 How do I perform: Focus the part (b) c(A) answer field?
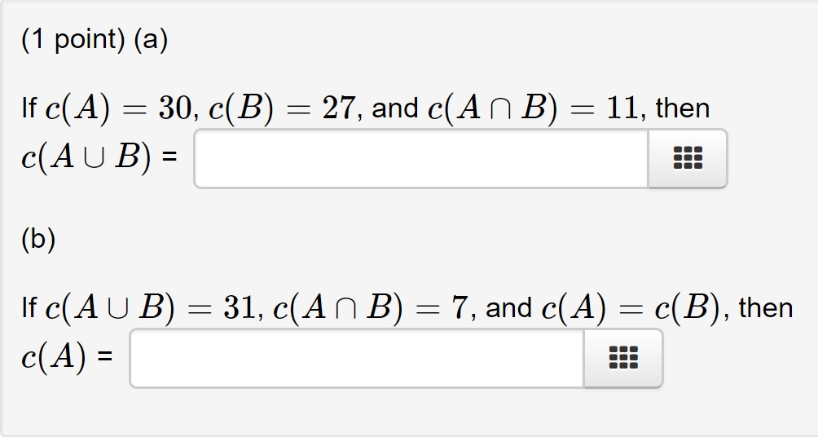point(357,359)
